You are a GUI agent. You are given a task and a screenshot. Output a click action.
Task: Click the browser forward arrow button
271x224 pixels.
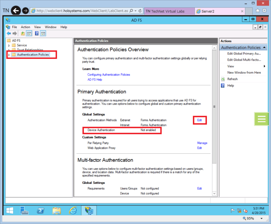pyautogui.click(x=25, y=11)
